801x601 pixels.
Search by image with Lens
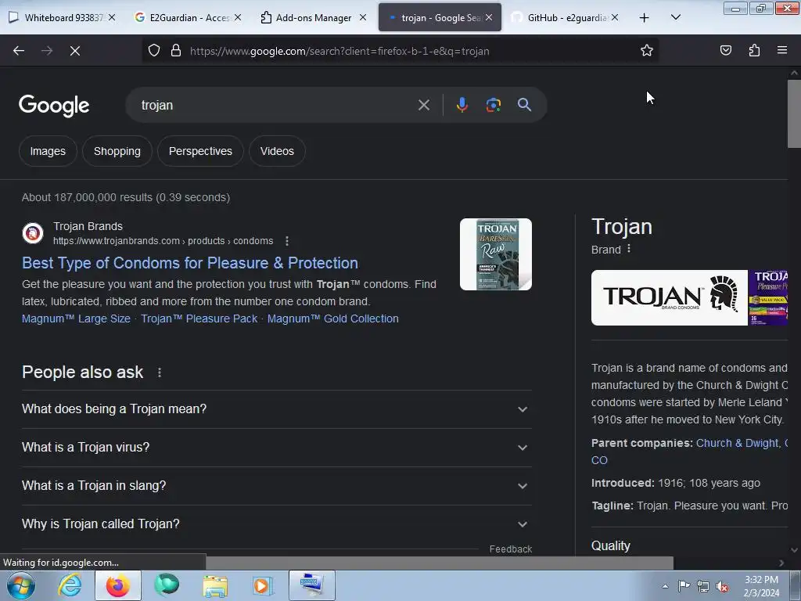click(493, 106)
